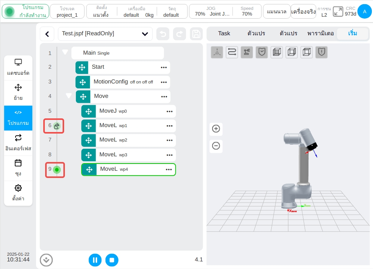Click the fullscreen expand icon

pos(338,11)
